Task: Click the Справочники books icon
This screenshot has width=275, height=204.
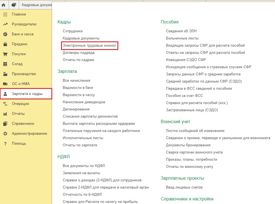Action: 5,124
